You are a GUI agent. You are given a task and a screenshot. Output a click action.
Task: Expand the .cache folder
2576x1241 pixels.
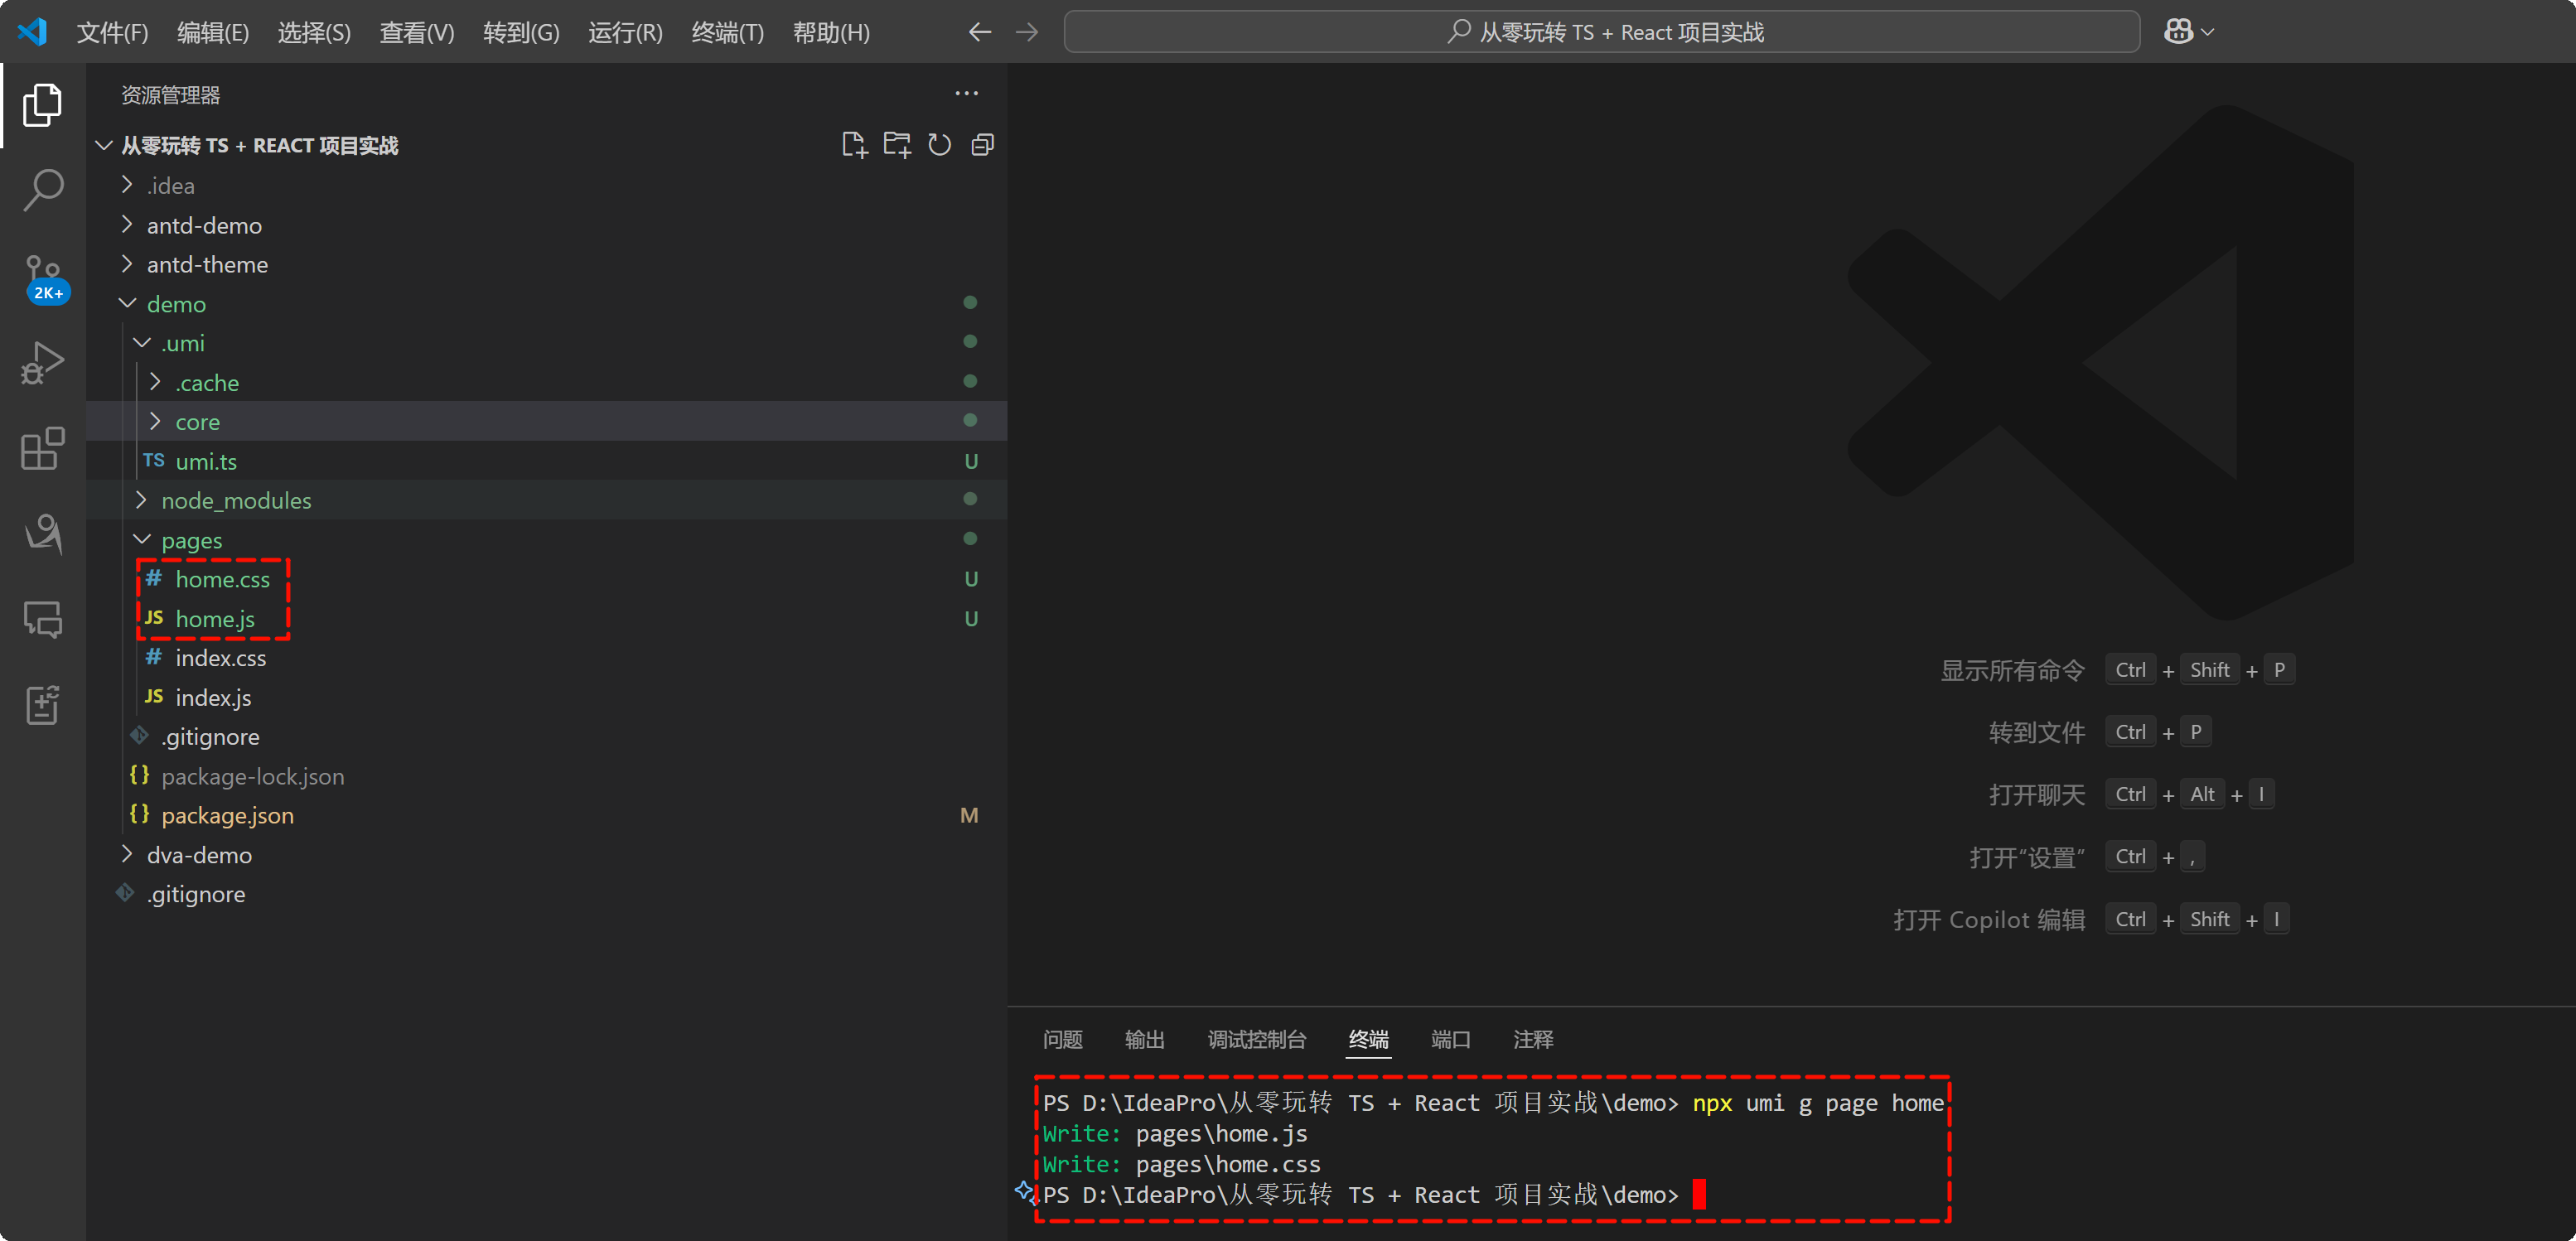[x=547, y=382]
